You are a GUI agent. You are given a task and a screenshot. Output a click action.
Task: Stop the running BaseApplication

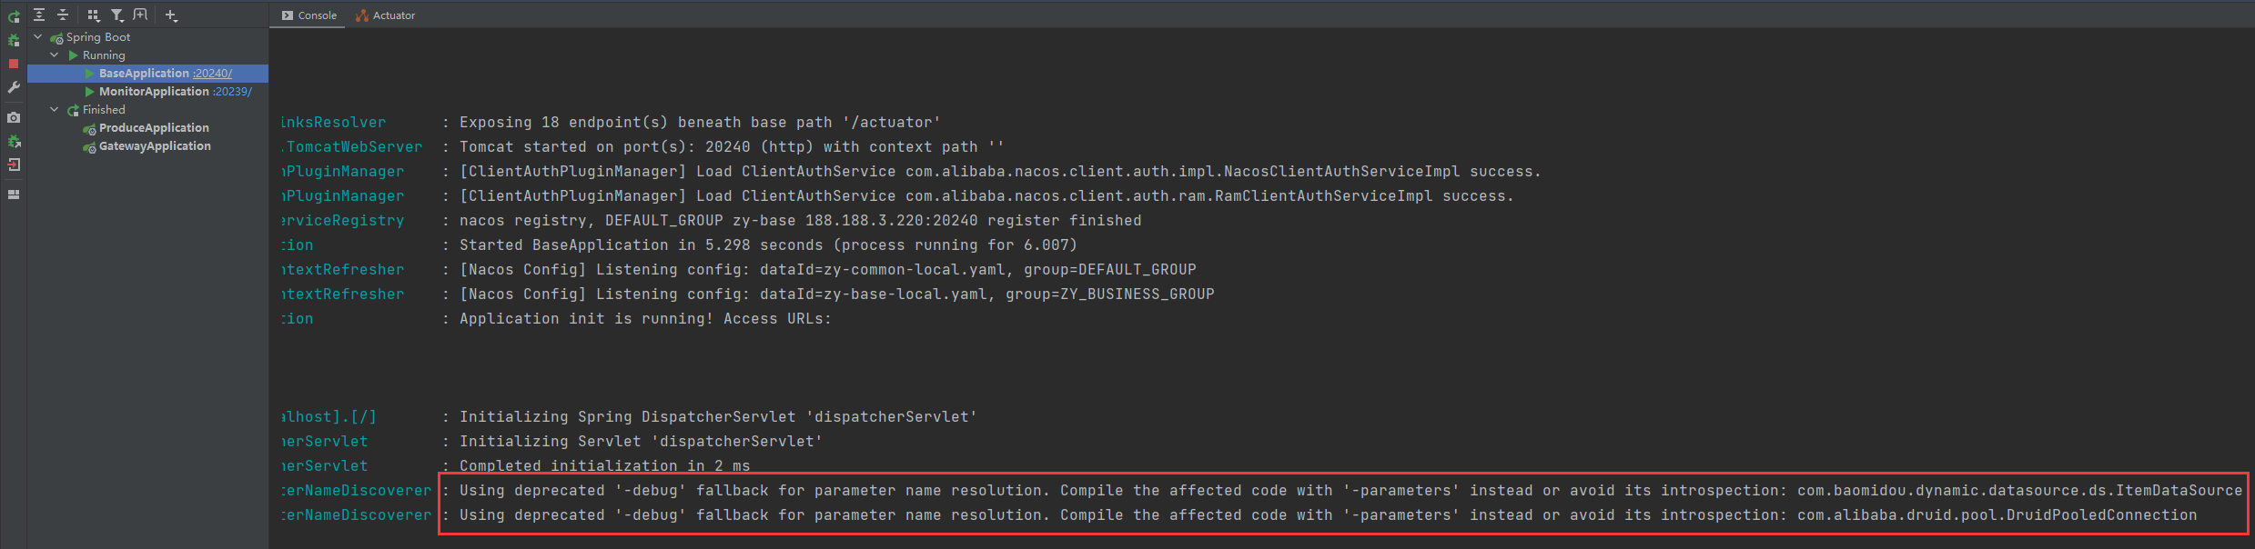[12, 63]
